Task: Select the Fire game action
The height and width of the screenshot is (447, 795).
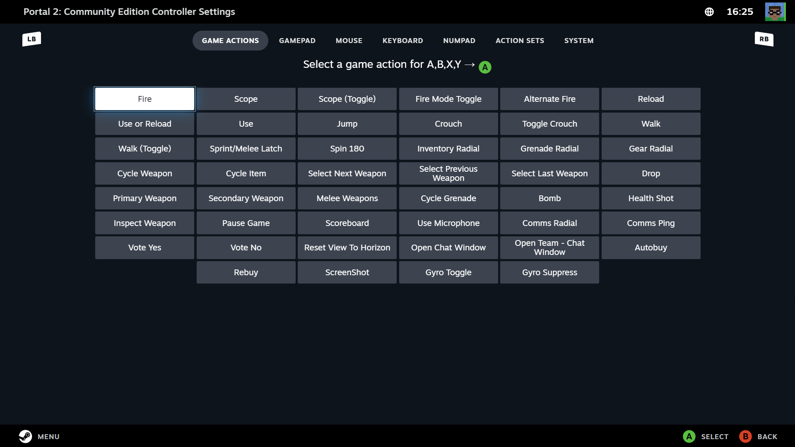Action: [144, 99]
